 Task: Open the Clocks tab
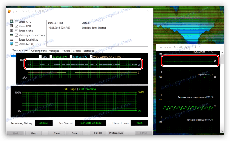pyautogui.click(x=77, y=51)
